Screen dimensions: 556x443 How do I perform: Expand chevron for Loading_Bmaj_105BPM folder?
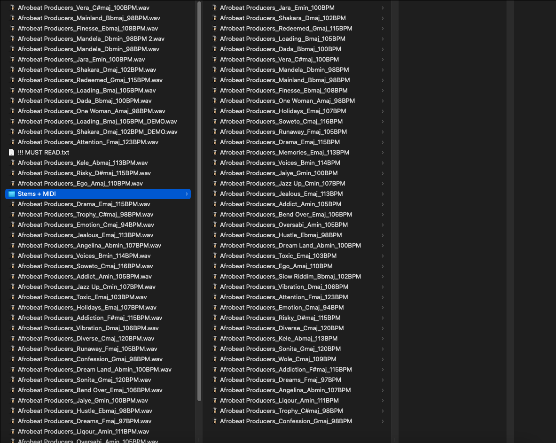click(383, 39)
